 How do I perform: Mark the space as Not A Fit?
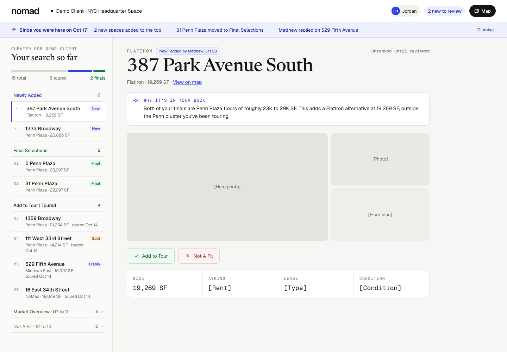(x=199, y=256)
